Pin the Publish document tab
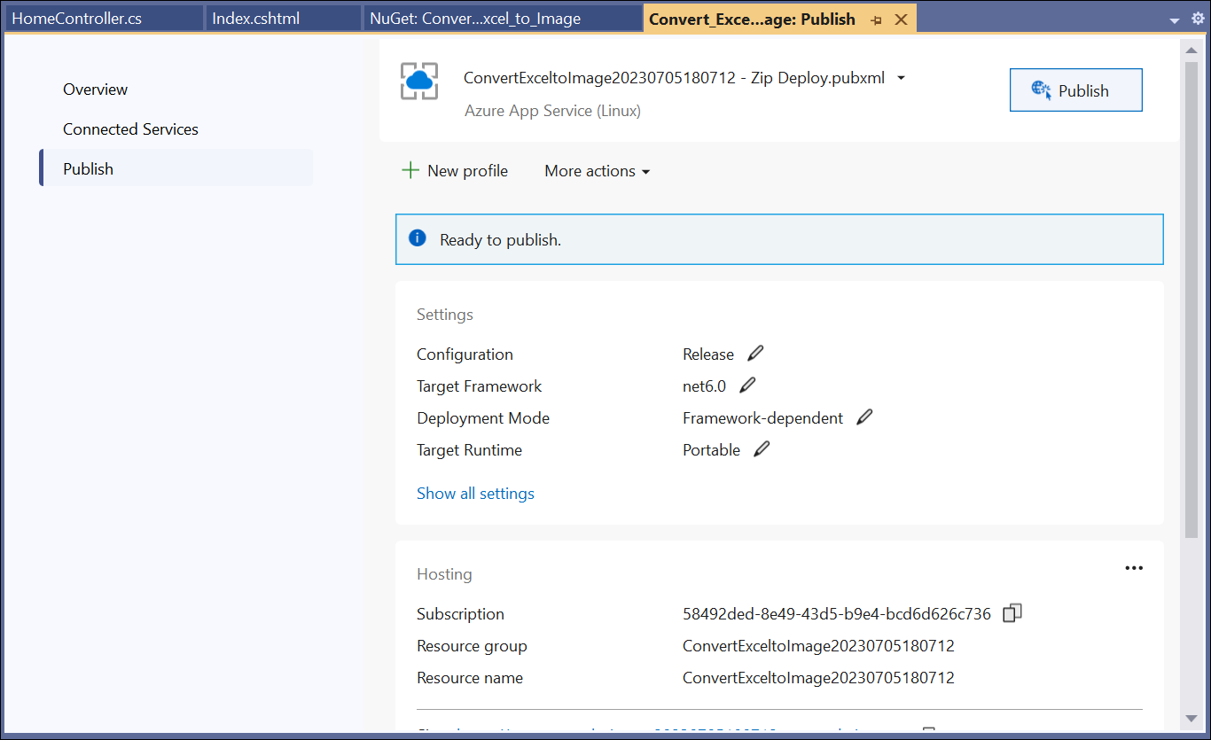This screenshot has width=1211, height=740. [876, 19]
